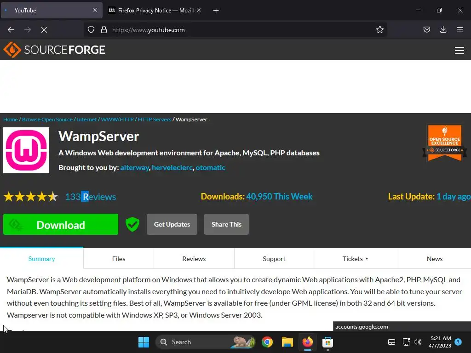Open the Windows Start menu
The image size is (471, 353).
[144, 342]
